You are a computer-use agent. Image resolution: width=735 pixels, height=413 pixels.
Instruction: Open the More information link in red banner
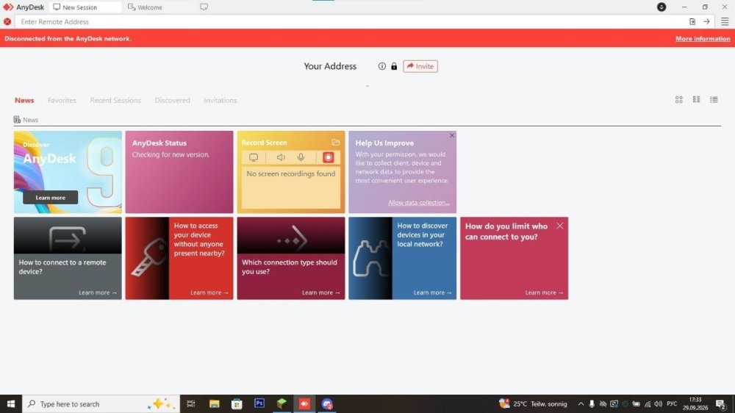click(x=703, y=38)
